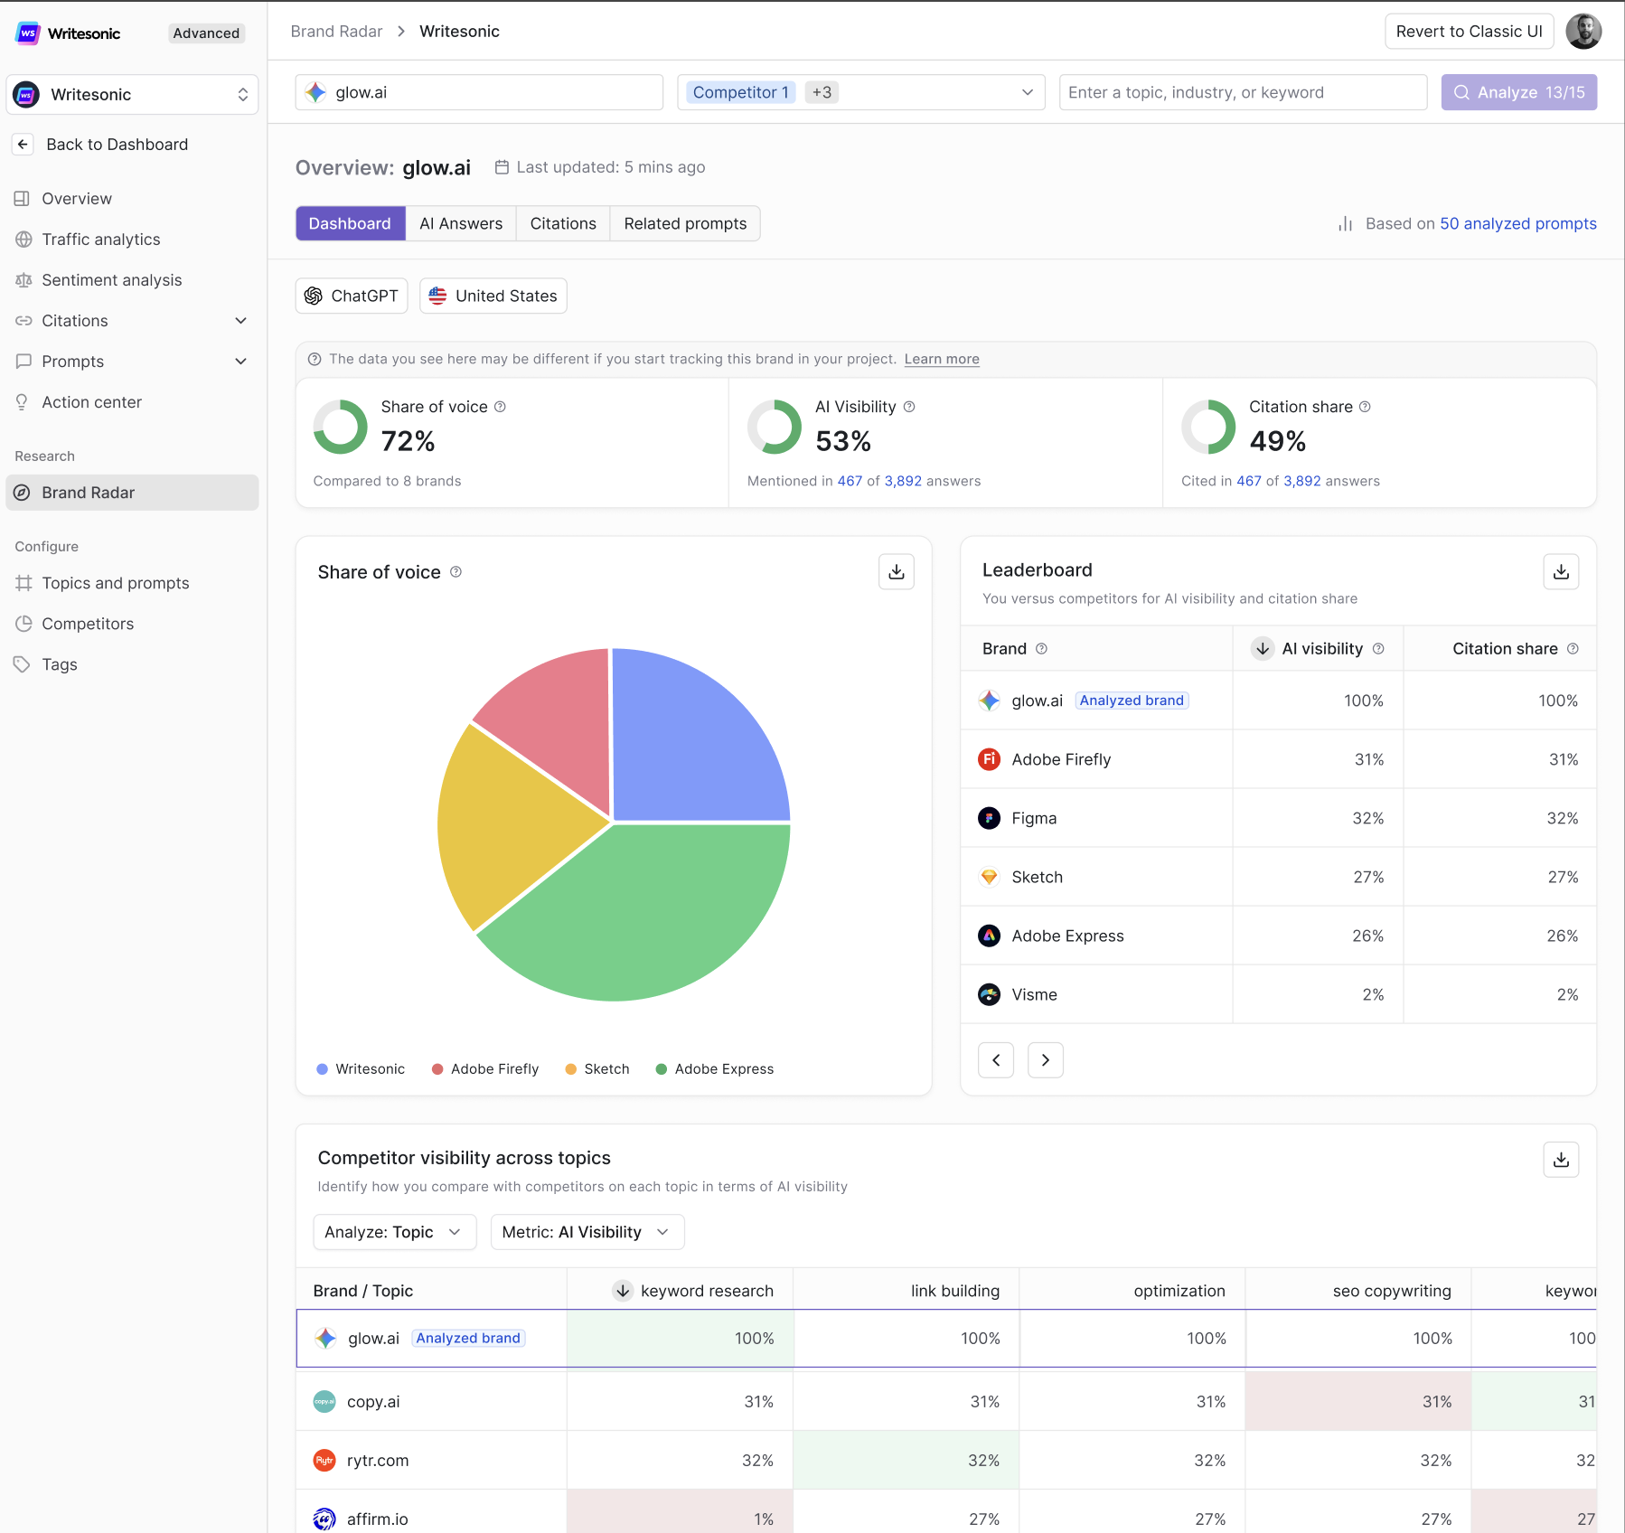This screenshot has width=1625, height=1533.
Task: Download the Share of voice chart
Action: coord(897,572)
